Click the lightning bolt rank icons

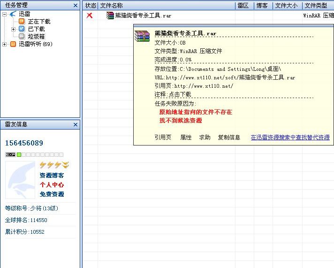(x=54, y=165)
